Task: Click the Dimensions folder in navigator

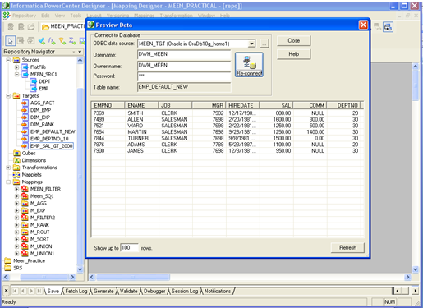Action: coord(34,160)
